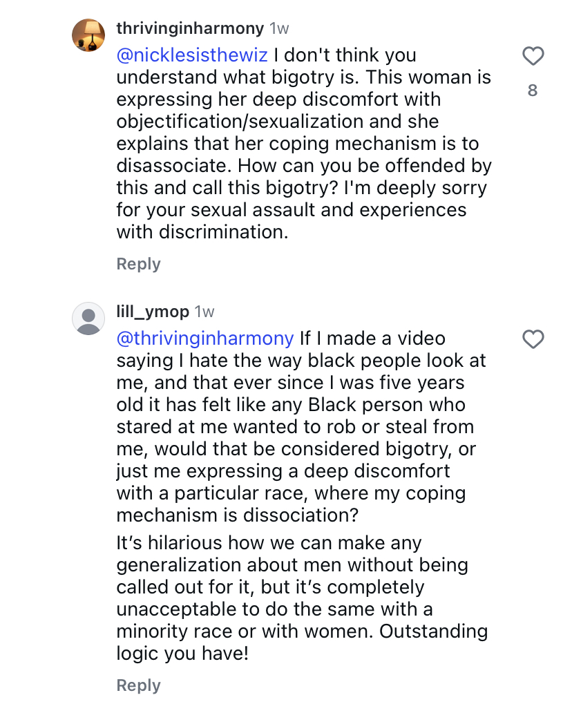Reply to thrivinginharmony's comment

[138, 264]
